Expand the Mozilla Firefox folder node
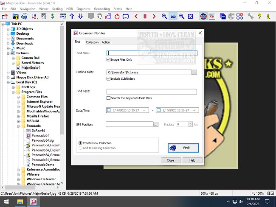 coord(18,116)
